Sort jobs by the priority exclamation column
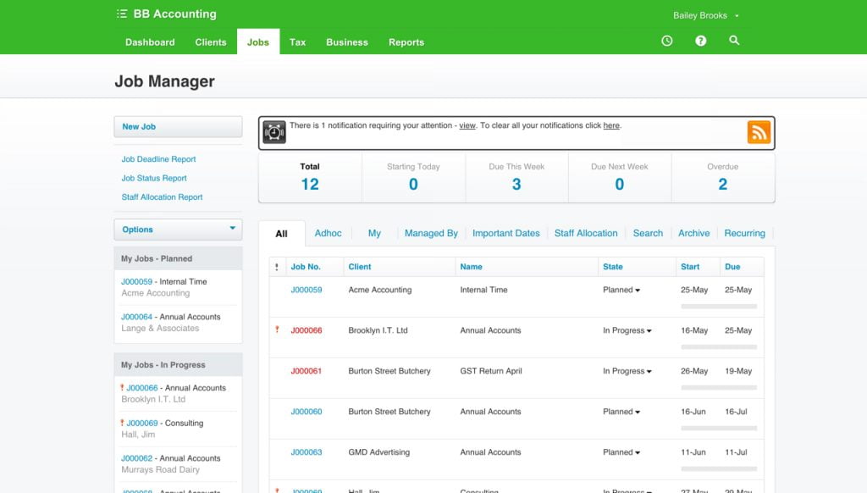 [x=275, y=266]
